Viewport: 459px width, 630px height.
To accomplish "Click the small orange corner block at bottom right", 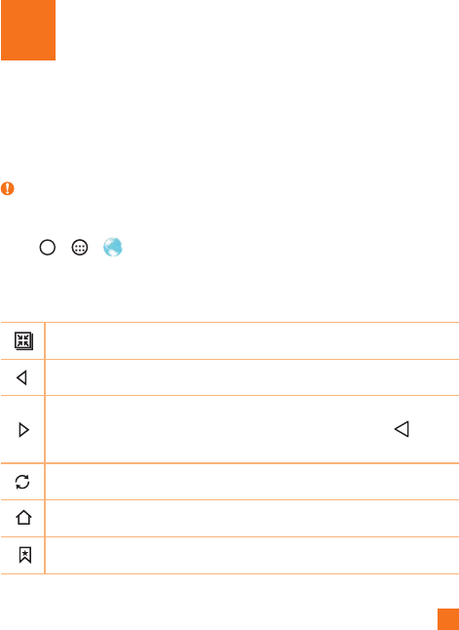I will 448,619.
